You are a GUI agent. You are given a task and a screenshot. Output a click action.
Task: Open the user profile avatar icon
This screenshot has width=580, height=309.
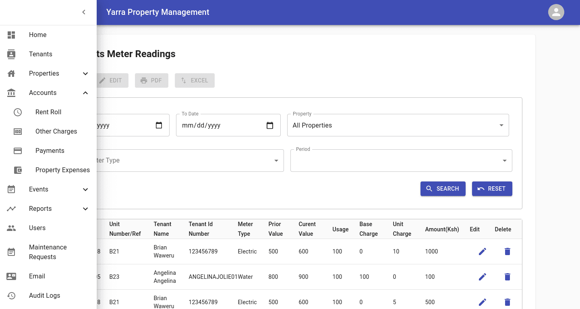coord(556,12)
